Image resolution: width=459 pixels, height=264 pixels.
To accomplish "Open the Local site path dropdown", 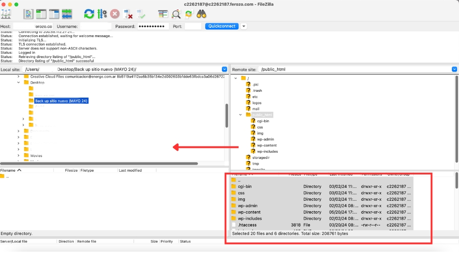I will pyautogui.click(x=224, y=69).
